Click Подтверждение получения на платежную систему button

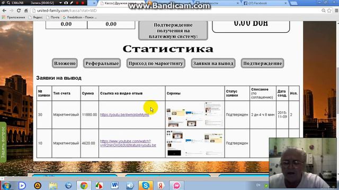173,31
